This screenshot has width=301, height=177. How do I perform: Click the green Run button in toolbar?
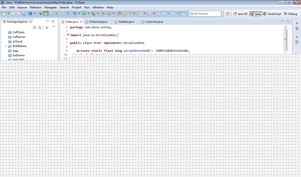[x=84, y=14]
